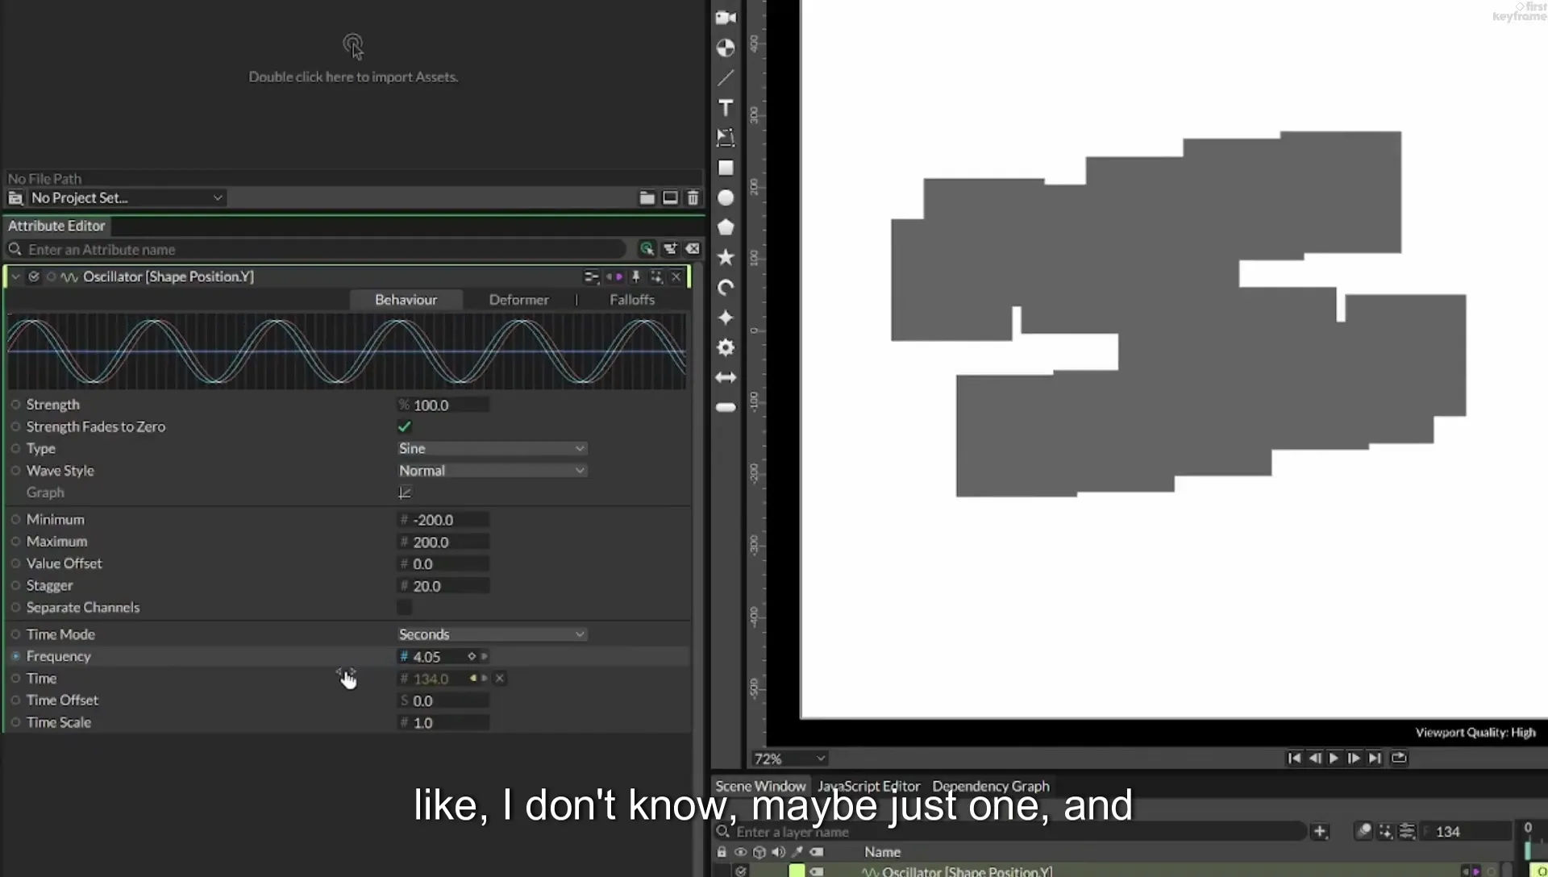The width and height of the screenshot is (1548, 877).
Task: Clear the attribute search filter
Action: [693, 249]
